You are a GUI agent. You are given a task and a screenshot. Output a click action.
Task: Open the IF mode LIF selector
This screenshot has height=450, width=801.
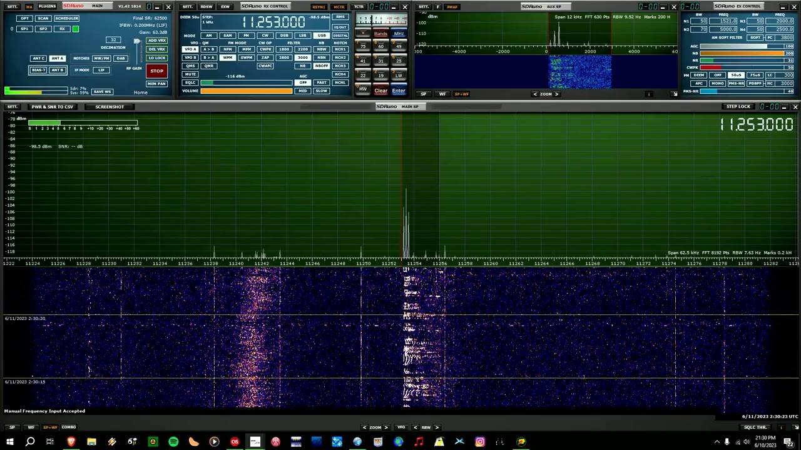coord(101,70)
